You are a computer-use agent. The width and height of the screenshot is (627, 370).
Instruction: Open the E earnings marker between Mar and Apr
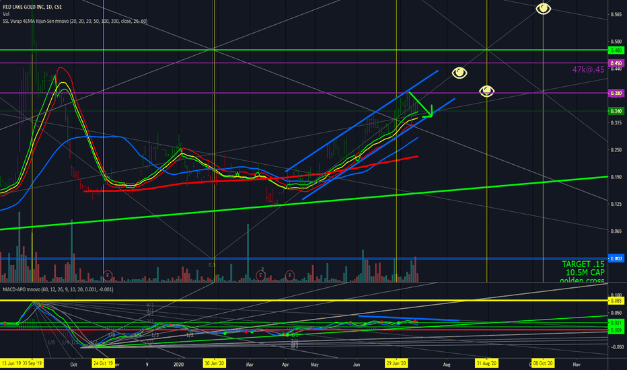click(x=260, y=275)
